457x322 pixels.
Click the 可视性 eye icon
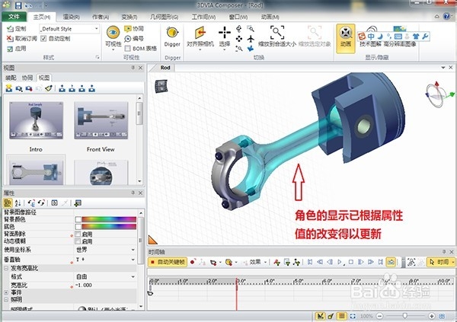113,32
